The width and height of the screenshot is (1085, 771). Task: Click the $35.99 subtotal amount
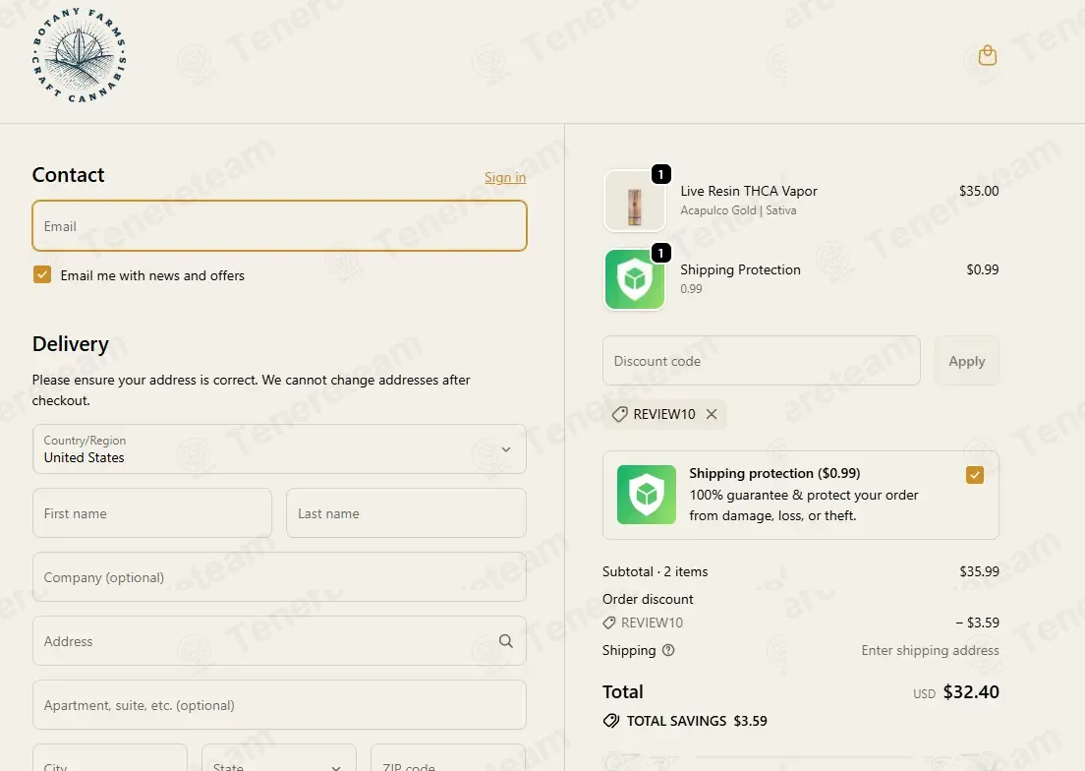979,571
